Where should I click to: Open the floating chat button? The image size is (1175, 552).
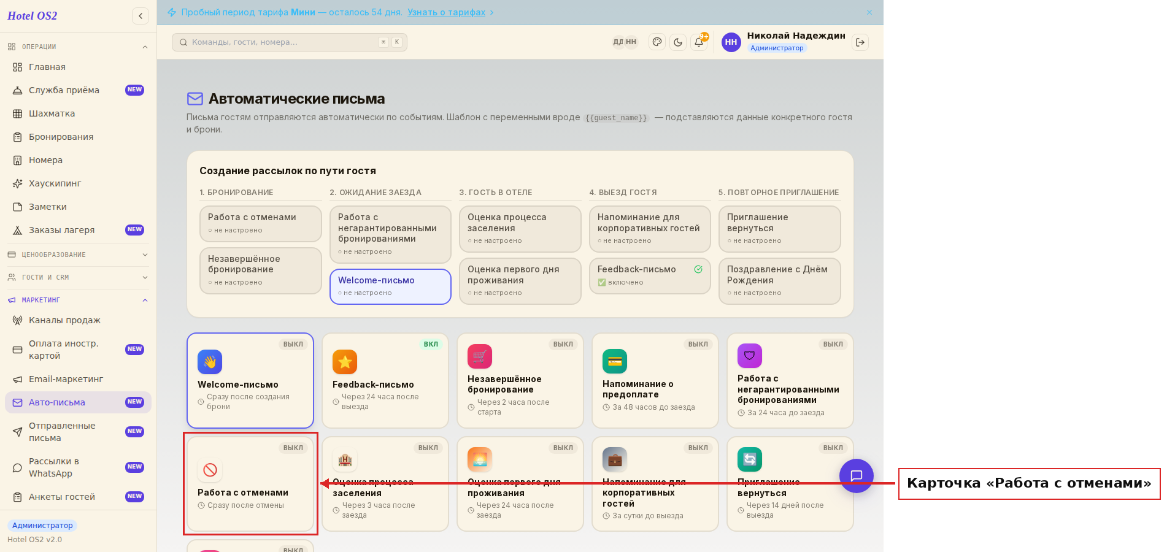[x=857, y=476]
